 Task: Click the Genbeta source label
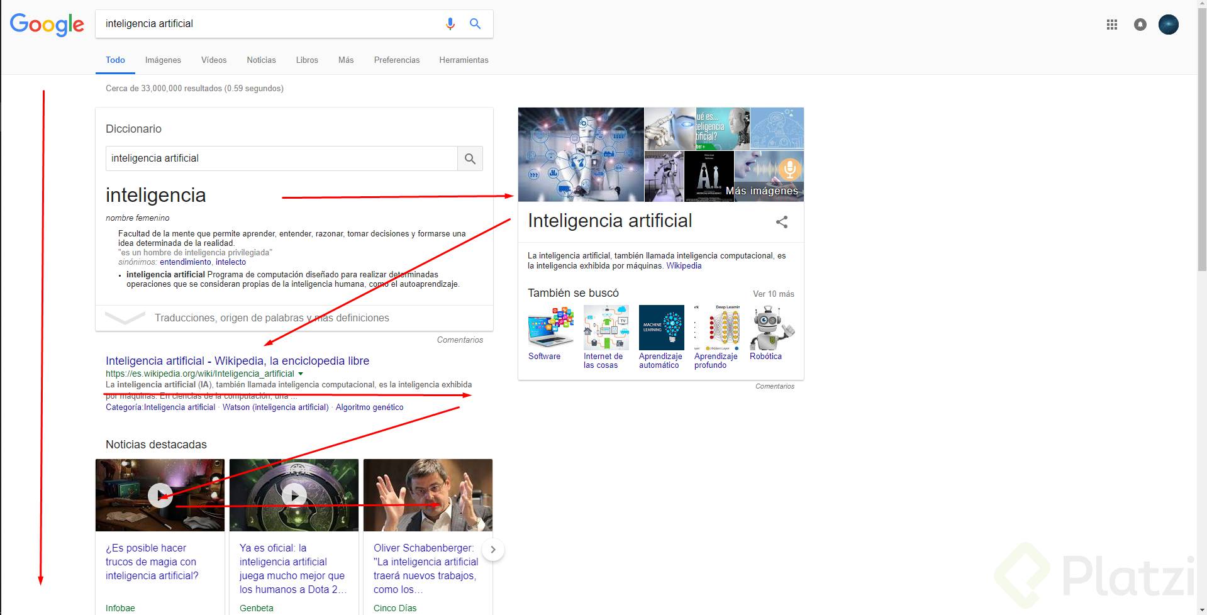(x=256, y=609)
